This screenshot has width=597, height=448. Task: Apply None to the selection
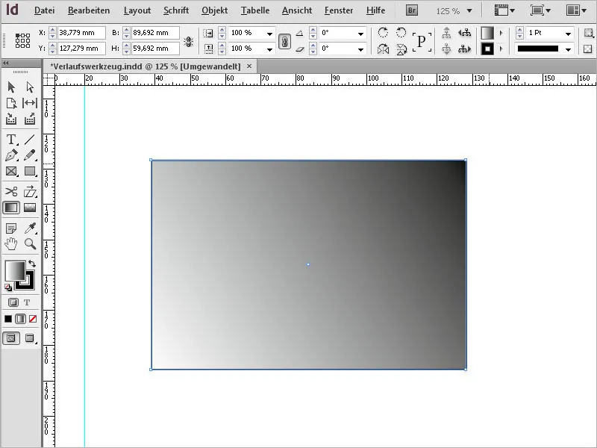(x=33, y=319)
